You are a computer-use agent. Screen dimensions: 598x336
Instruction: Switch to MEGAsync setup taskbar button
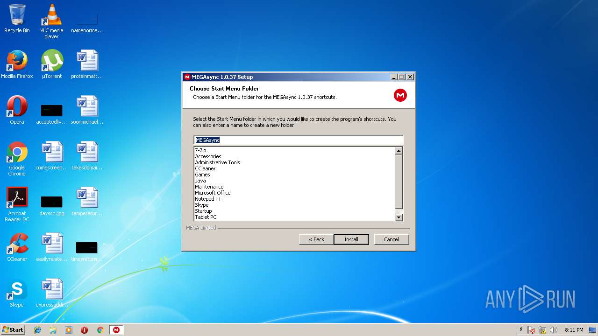click(x=116, y=330)
